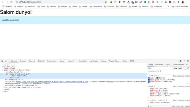View site information icon in address bar
This screenshot has height=107, width=190.
point(17,2)
